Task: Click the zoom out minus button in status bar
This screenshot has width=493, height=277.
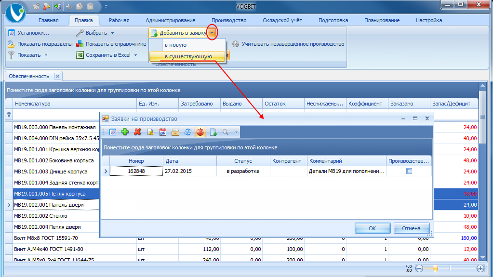Action: 419,268
